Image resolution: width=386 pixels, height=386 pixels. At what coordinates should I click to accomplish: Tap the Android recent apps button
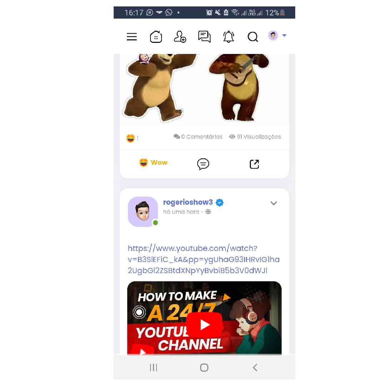coord(153,367)
